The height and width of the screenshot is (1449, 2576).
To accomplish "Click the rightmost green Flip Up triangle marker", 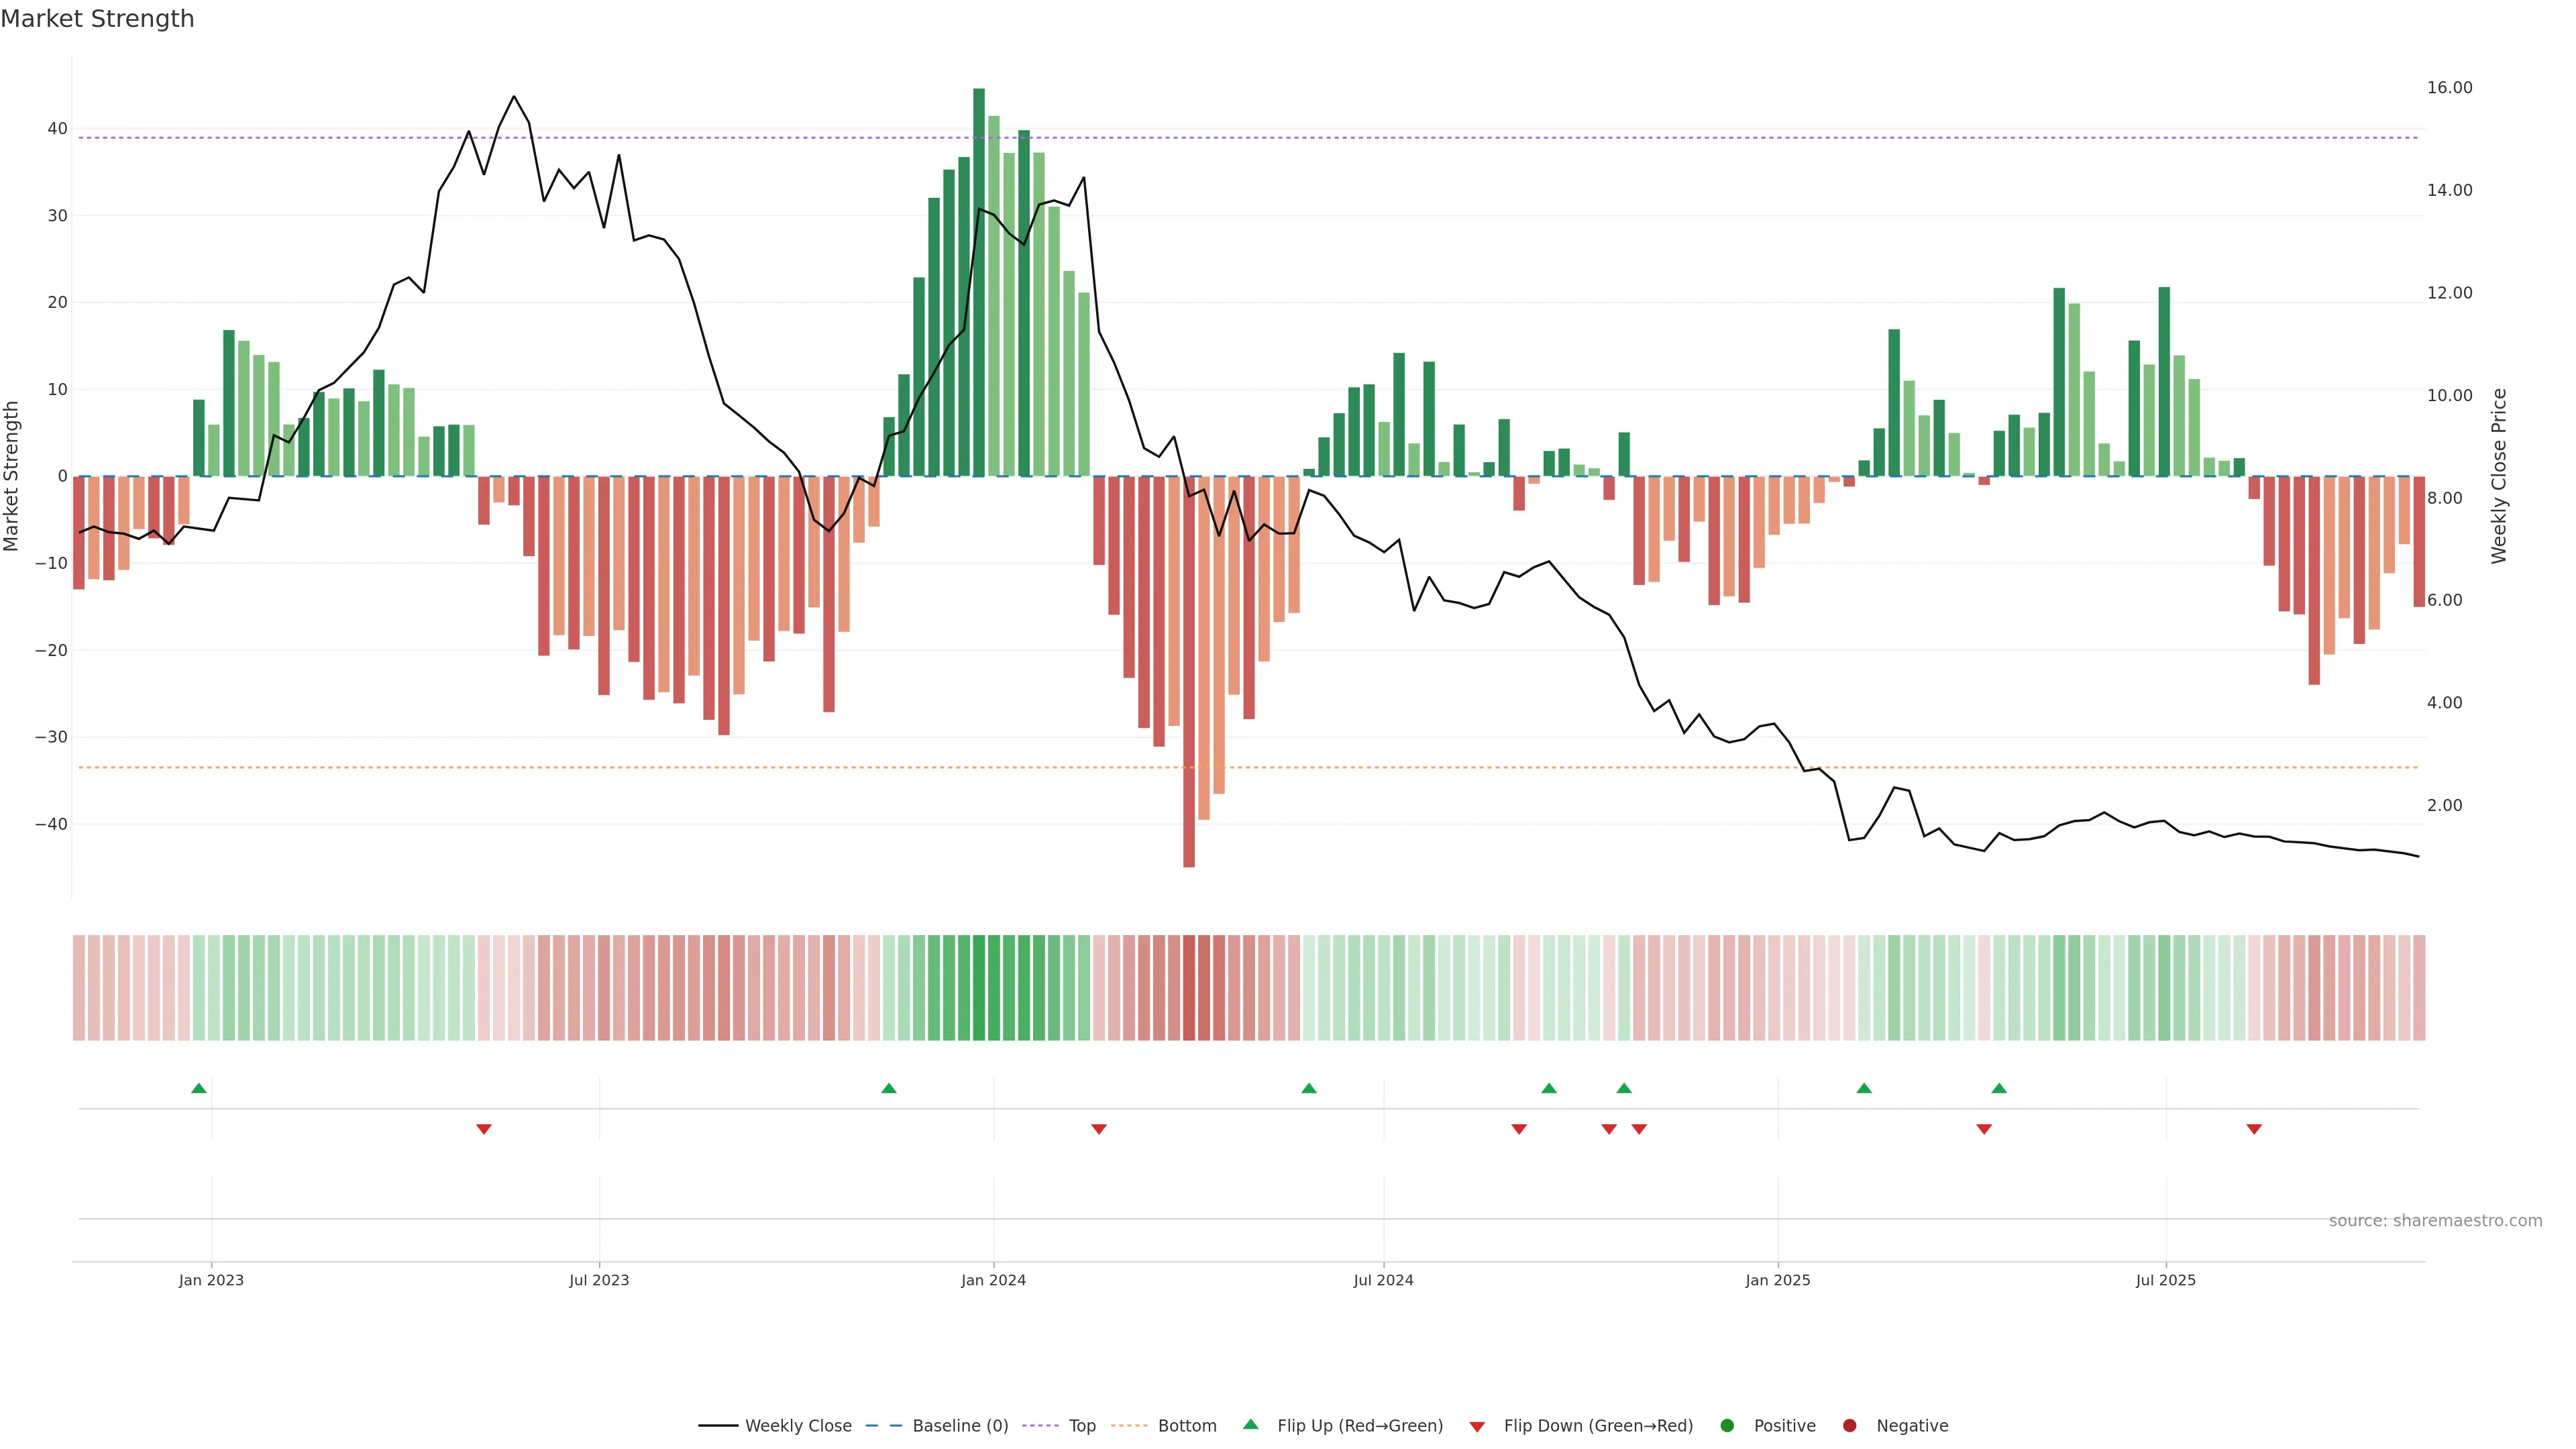I will [1999, 1088].
